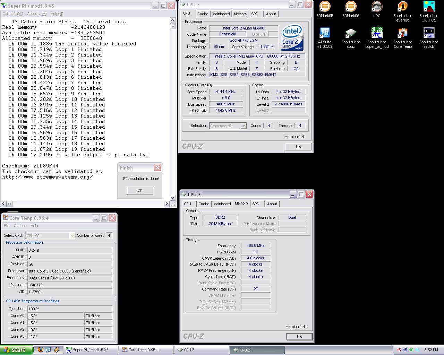This screenshot has height=355, width=444.
Task: Click the Intel Core 2 Quad logo
Action: click(x=292, y=37)
